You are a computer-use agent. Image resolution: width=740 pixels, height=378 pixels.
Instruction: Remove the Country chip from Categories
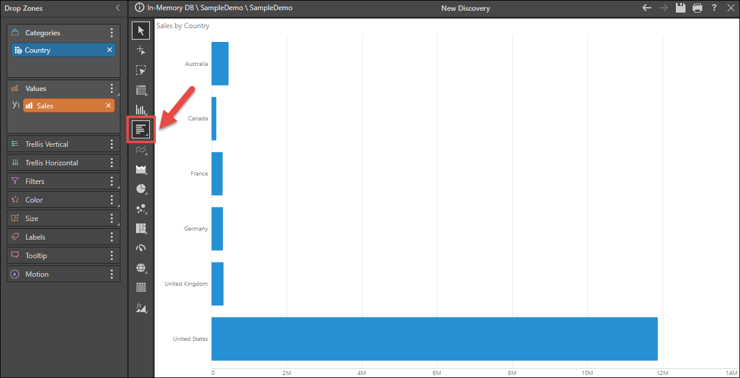point(110,50)
